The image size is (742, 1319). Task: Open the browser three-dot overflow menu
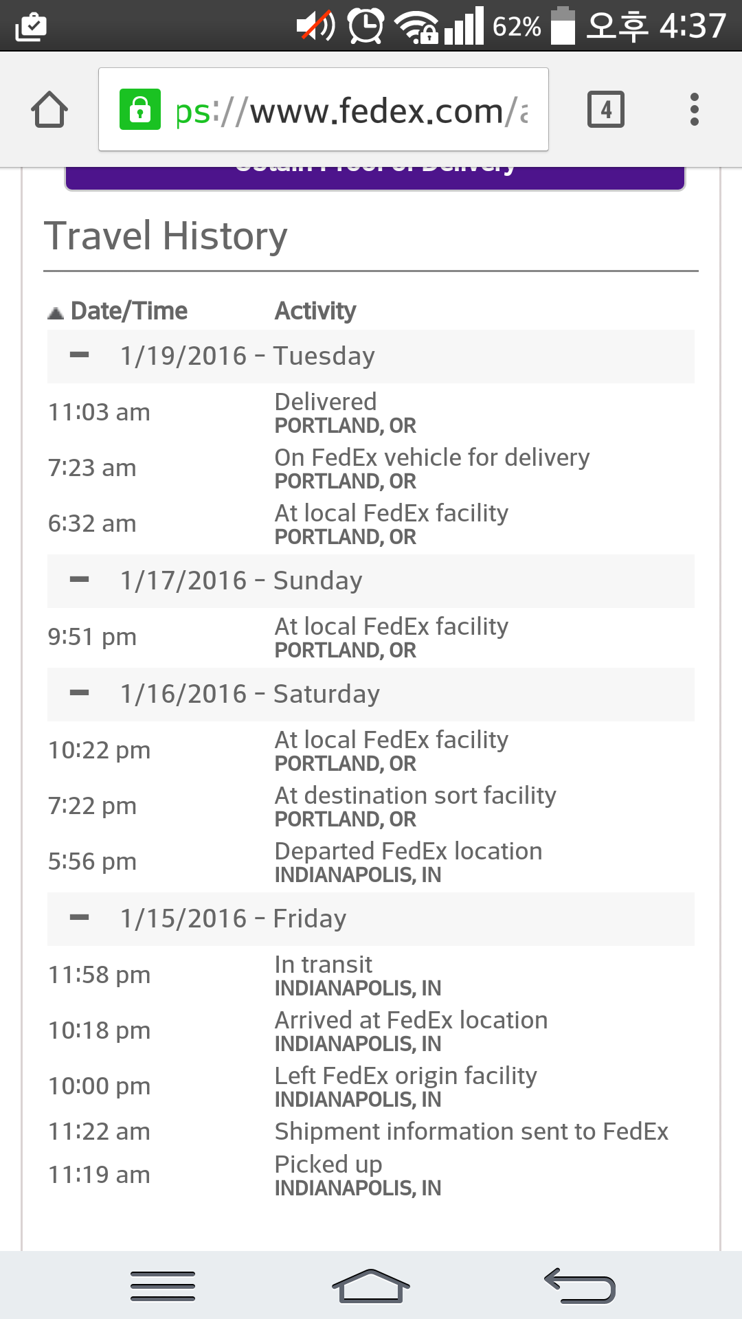tap(695, 109)
